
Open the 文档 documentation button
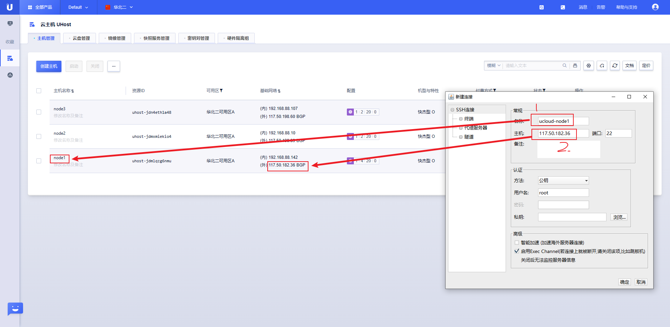[x=630, y=66]
